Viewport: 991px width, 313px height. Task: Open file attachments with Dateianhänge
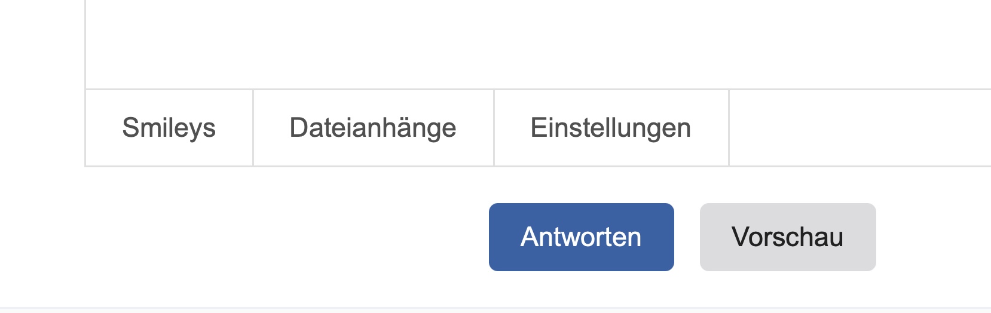(x=373, y=128)
